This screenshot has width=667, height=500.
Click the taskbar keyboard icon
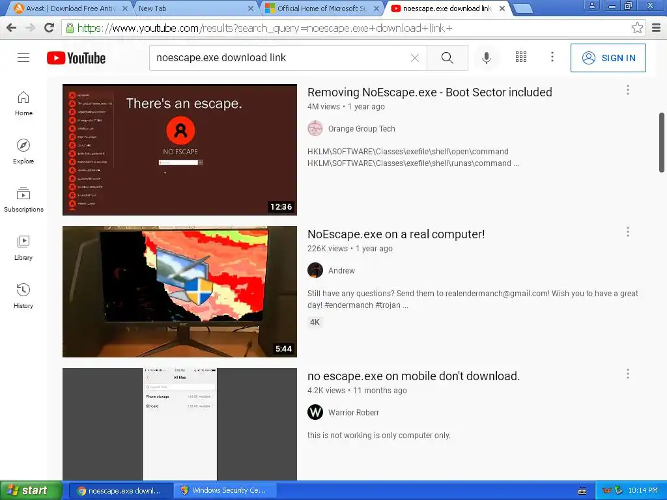point(582,491)
